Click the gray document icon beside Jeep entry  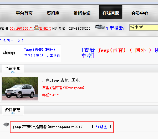[x=6, y=125]
